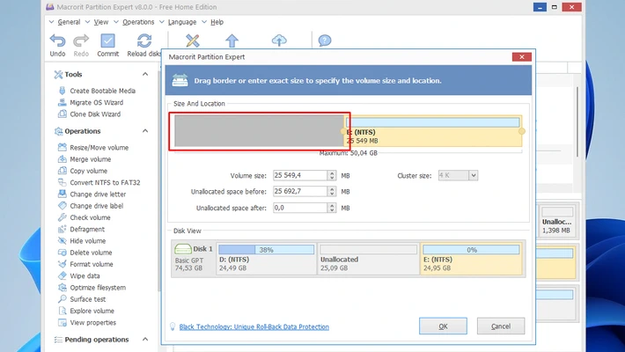Click the cloud upload toolbar icon
Screen dimensions: 625x352
coord(279,40)
